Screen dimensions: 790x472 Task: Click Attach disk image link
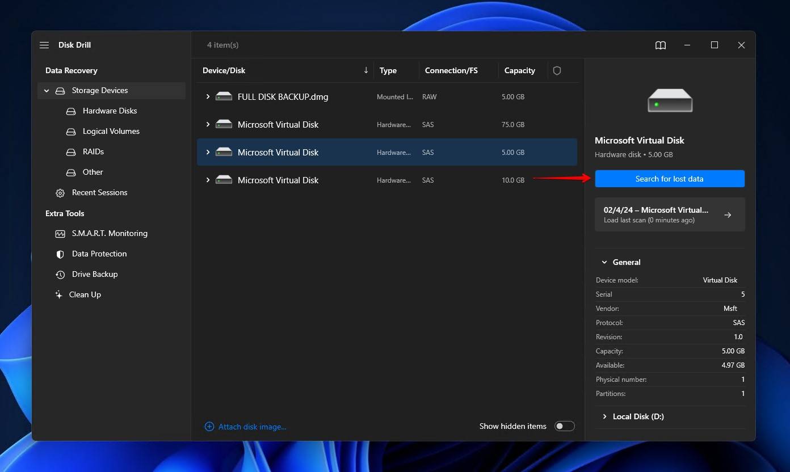pos(253,427)
